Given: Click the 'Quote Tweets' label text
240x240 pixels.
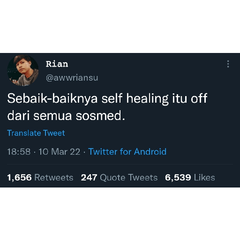Looking at the screenshot, I should (129, 178).
